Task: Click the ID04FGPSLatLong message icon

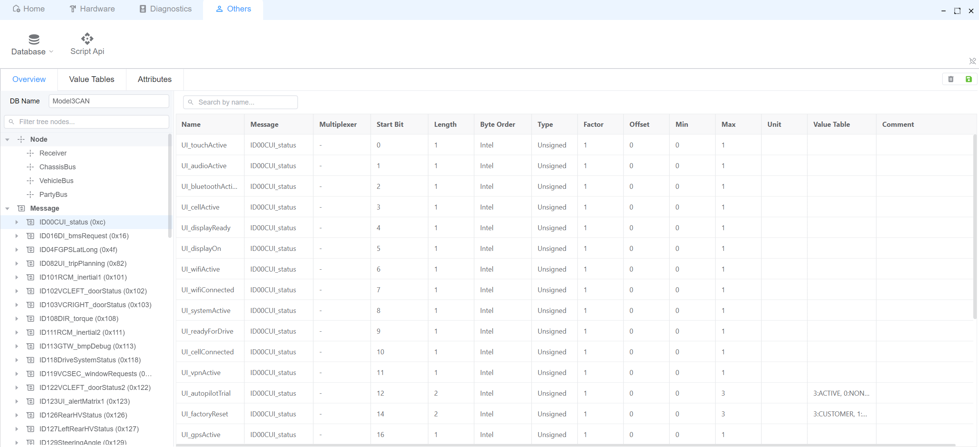Action: [31, 250]
